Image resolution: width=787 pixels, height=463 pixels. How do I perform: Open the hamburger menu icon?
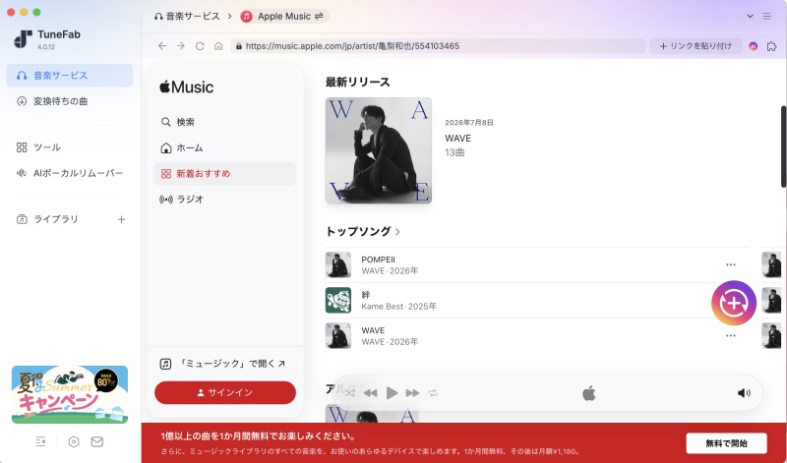[767, 16]
